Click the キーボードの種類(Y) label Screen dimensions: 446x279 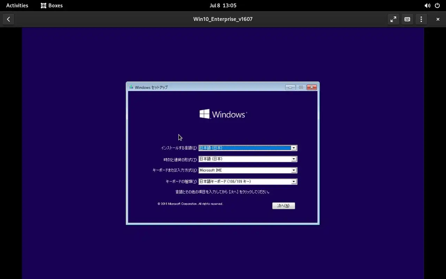click(182, 181)
